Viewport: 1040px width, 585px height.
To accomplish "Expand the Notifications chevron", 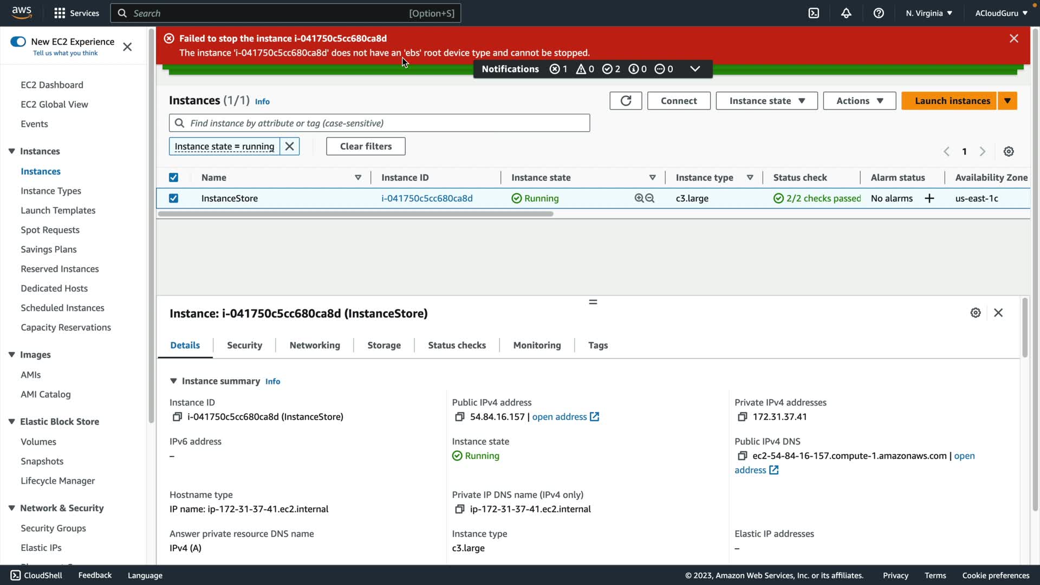I will pos(695,69).
